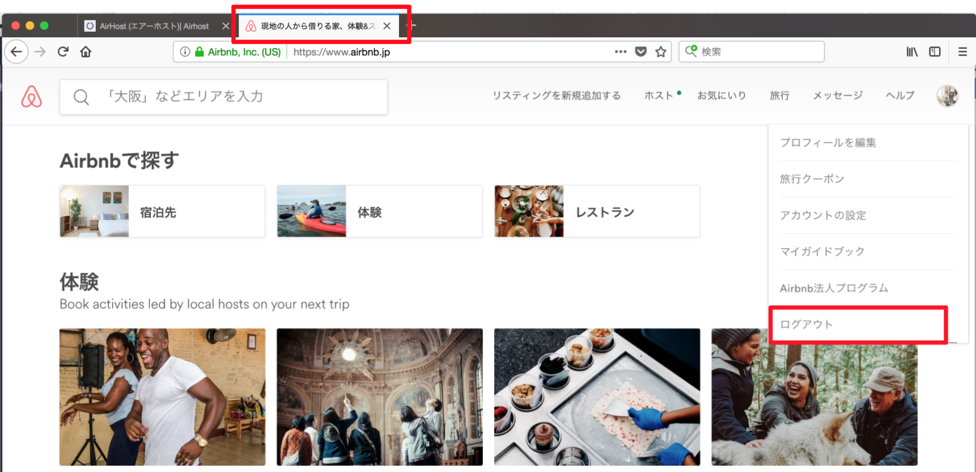The width and height of the screenshot is (976, 472).
Task: Open the rolled ice cream experience photo
Action: pos(597,397)
